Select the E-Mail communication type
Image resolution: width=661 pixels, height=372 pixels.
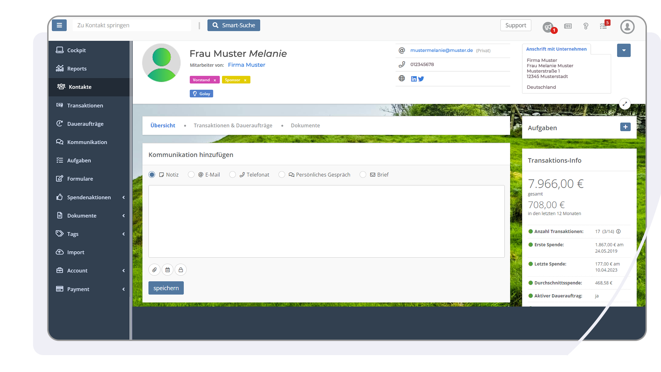click(x=191, y=175)
